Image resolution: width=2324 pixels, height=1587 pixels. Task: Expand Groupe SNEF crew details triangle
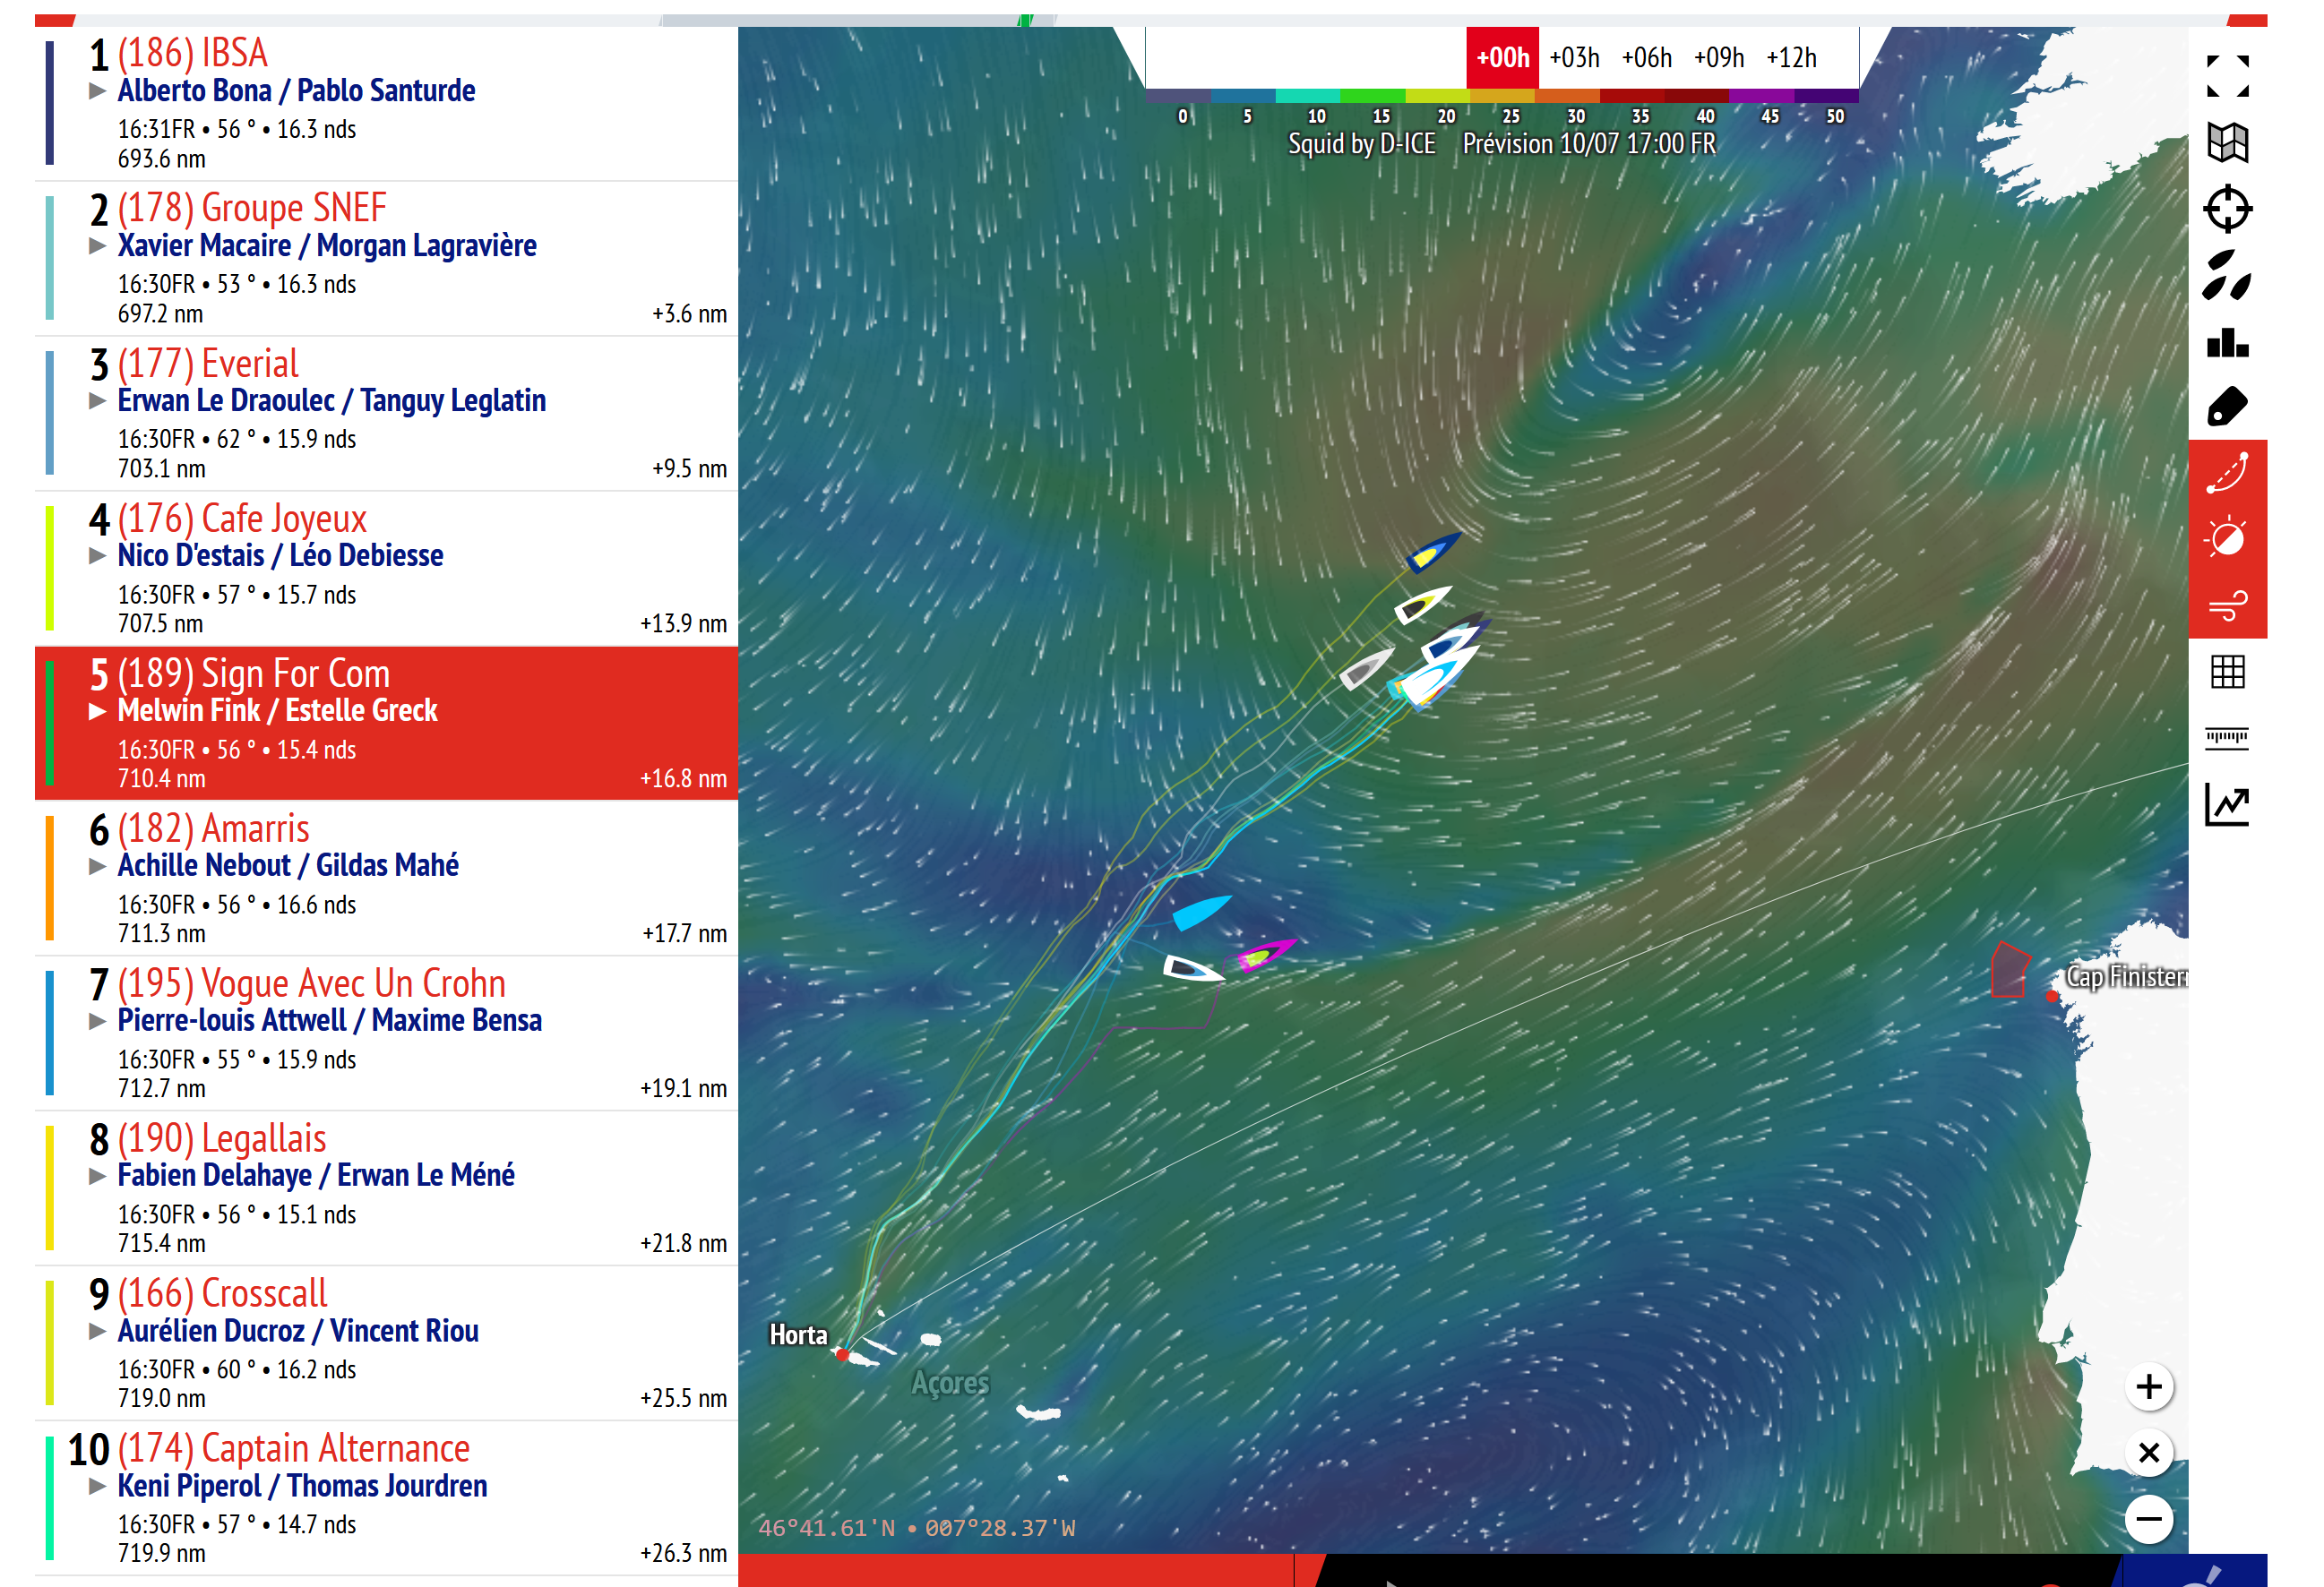pyautogui.click(x=97, y=246)
